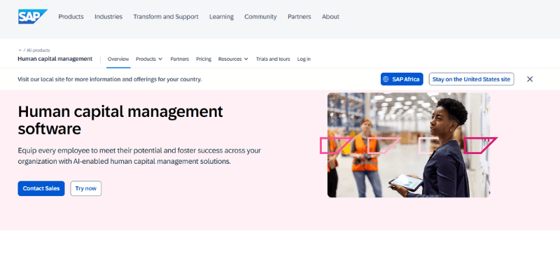Click the SAP logo
560x280 pixels.
32,16
